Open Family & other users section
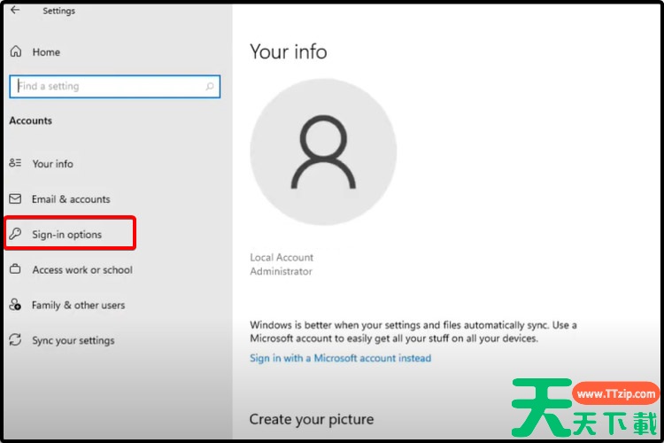Viewport: 664px width, 443px height. [78, 305]
